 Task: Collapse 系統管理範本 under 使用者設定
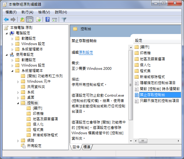(12, 71)
